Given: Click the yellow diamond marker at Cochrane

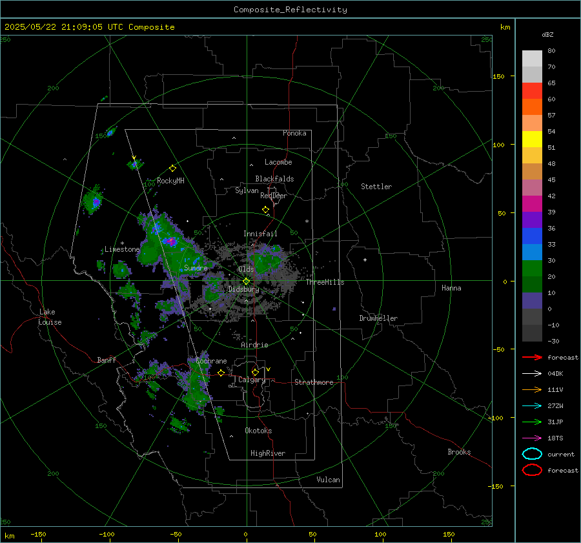Looking at the screenshot, I should point(221,373).
